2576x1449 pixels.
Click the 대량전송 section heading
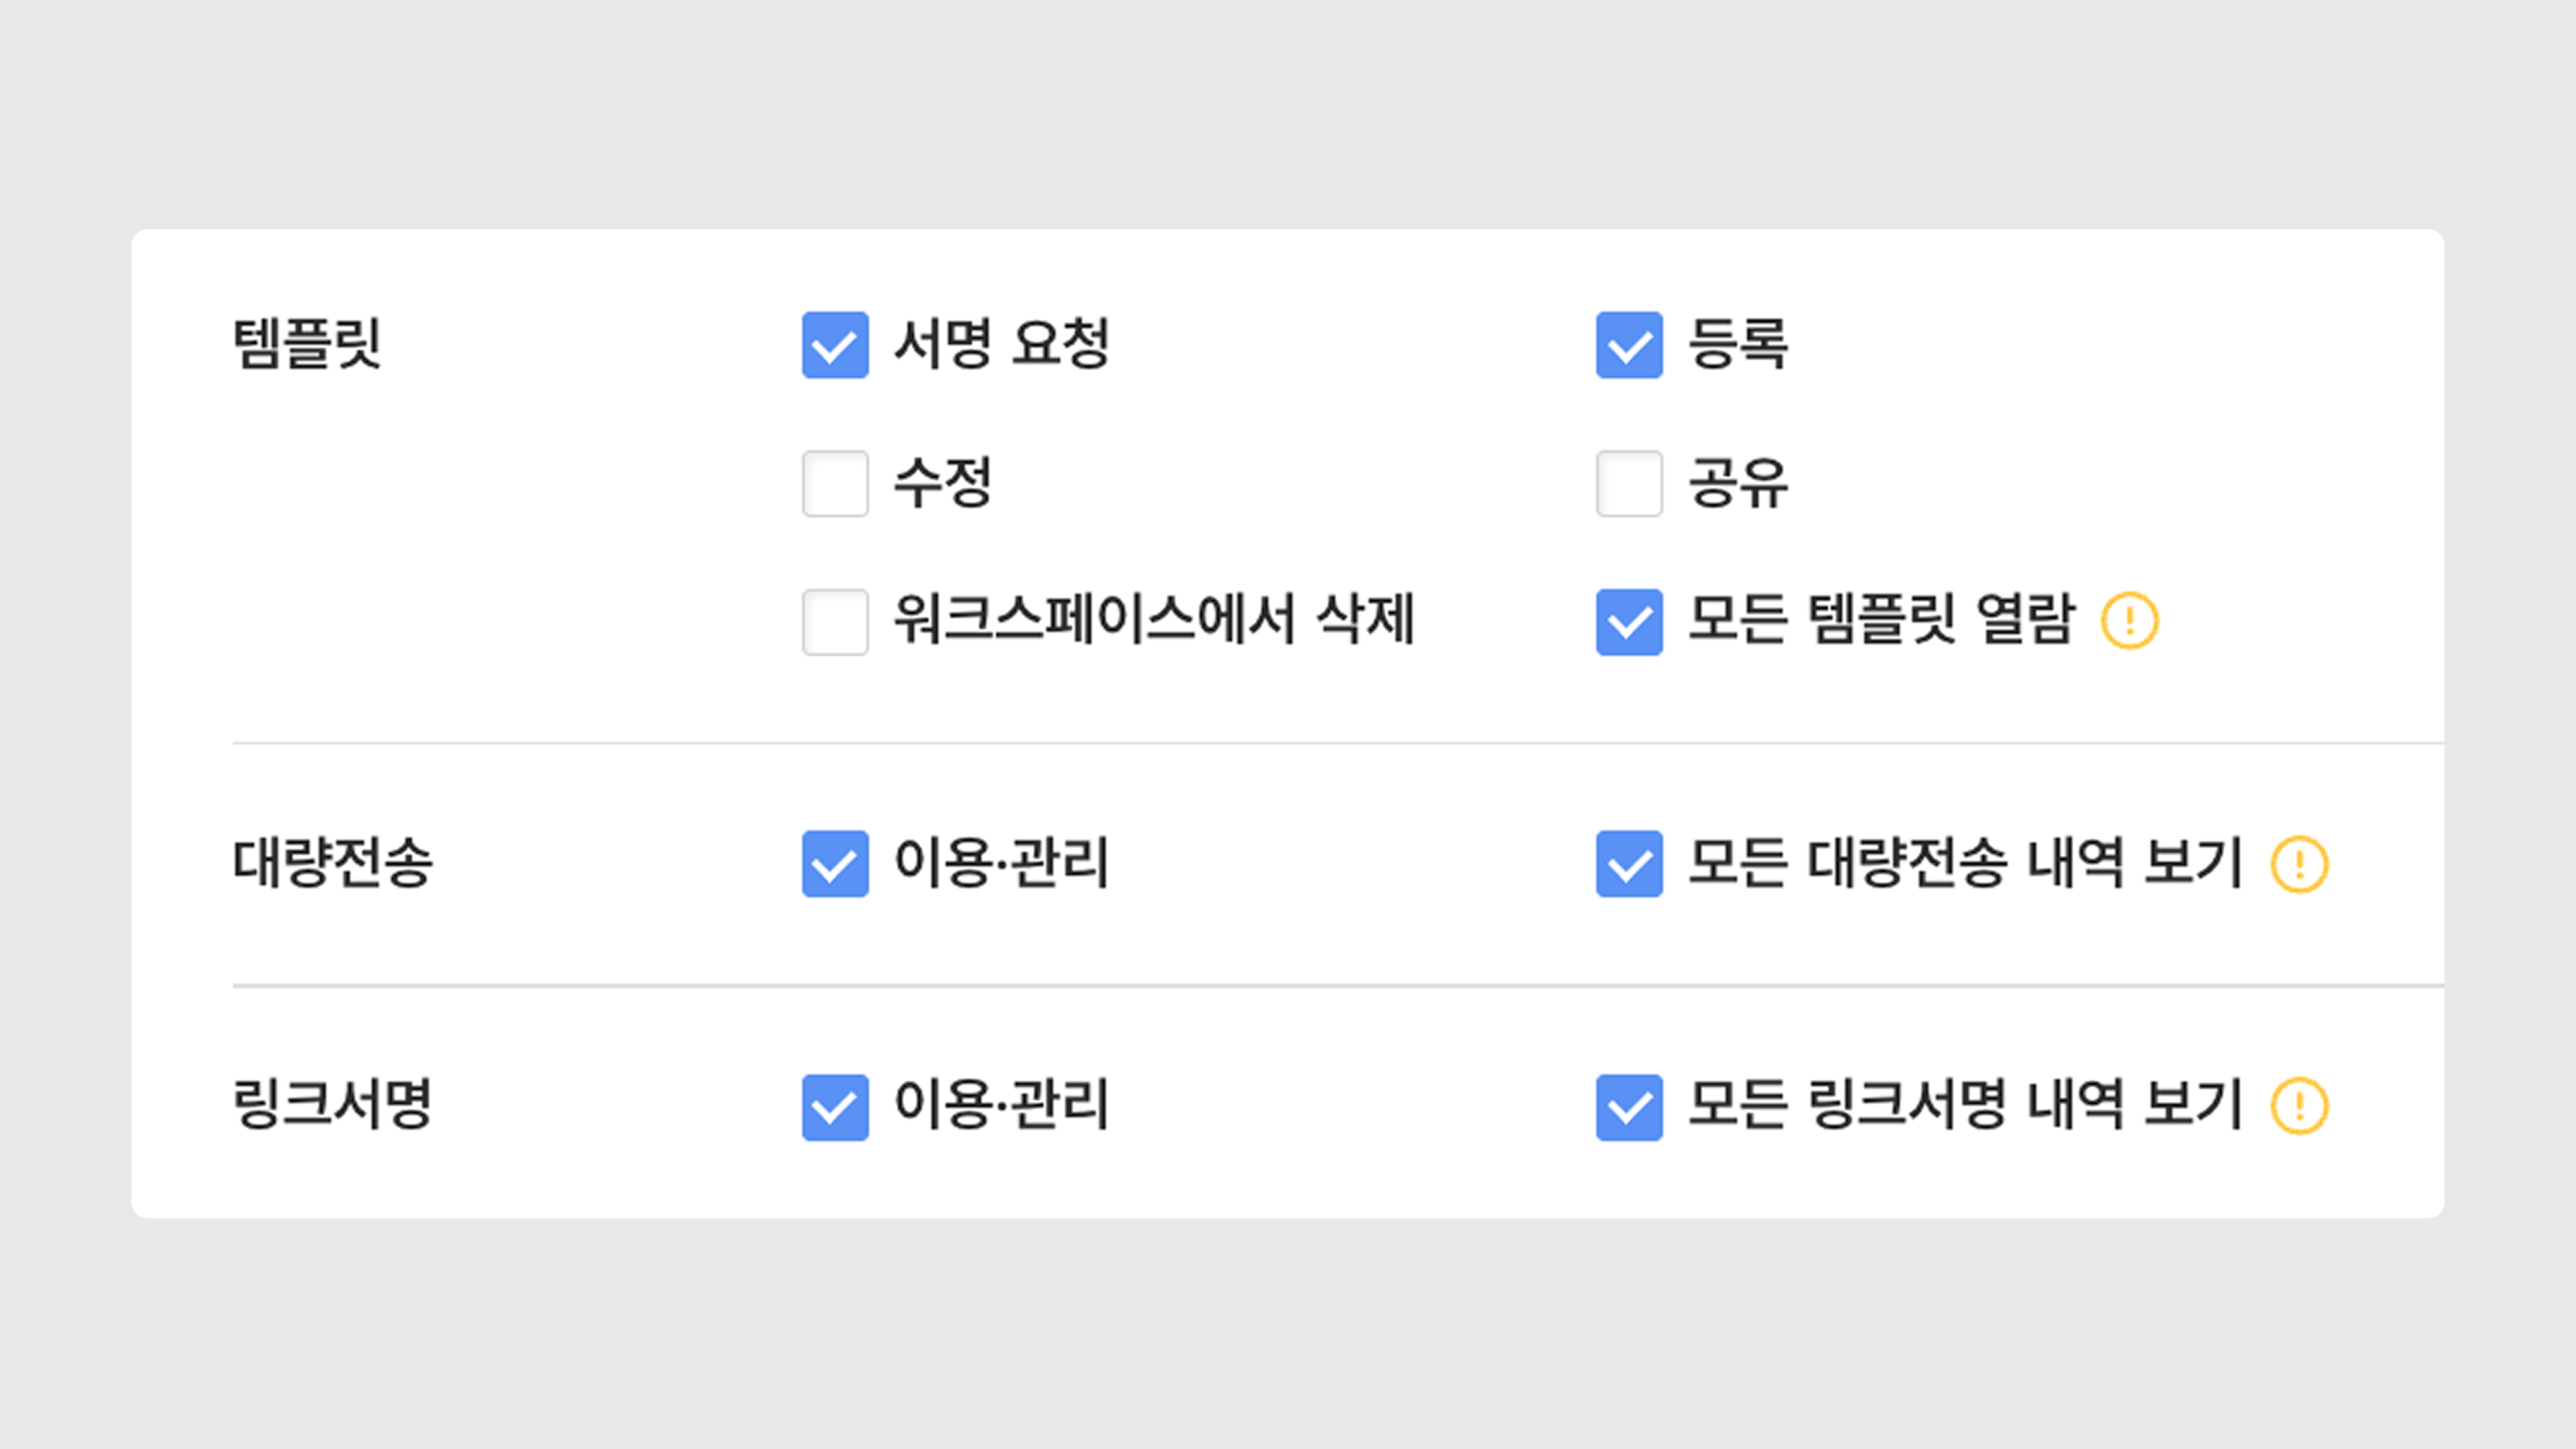(333, 862)
